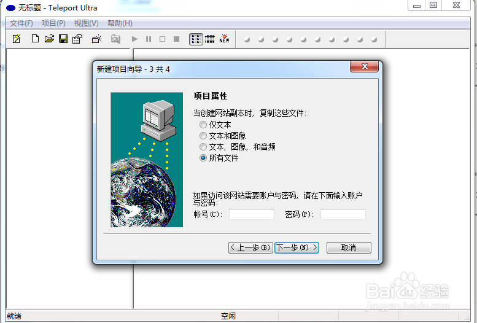Focus the 密码(P) input field
477x323 pixels.
343,214
